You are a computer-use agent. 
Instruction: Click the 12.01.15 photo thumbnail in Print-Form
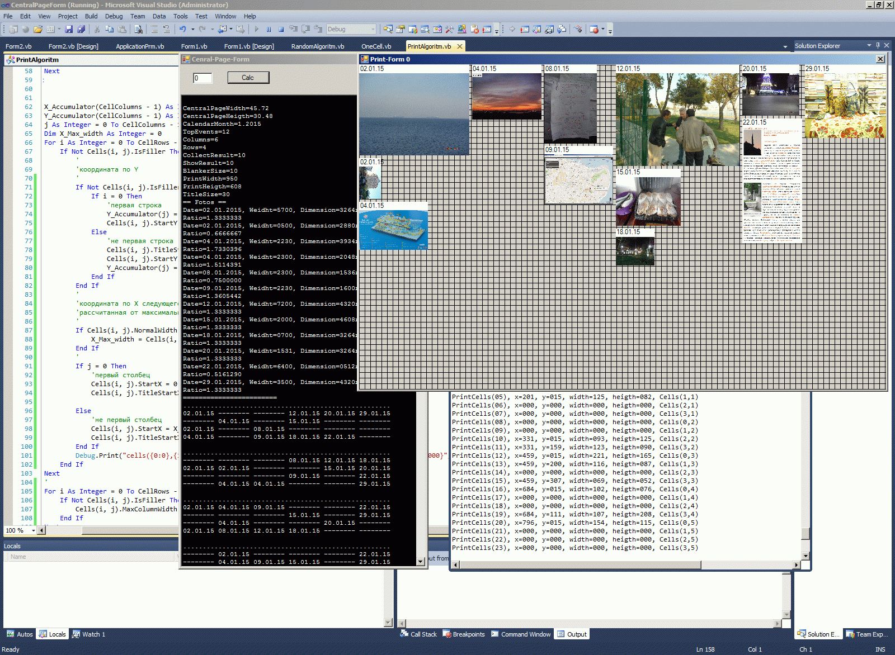click(678, 120)
